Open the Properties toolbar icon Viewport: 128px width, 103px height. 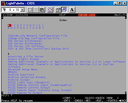click(58, 10)
